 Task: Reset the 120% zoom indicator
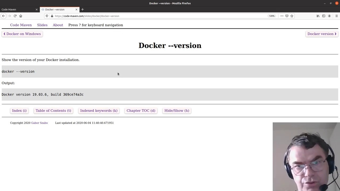pyautogui.click(x=272, y=16)
